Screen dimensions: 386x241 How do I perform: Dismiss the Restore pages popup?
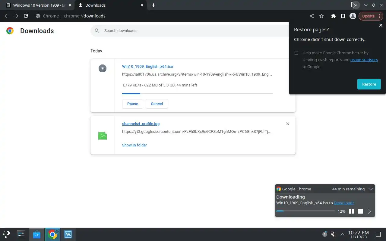(381, 26)
